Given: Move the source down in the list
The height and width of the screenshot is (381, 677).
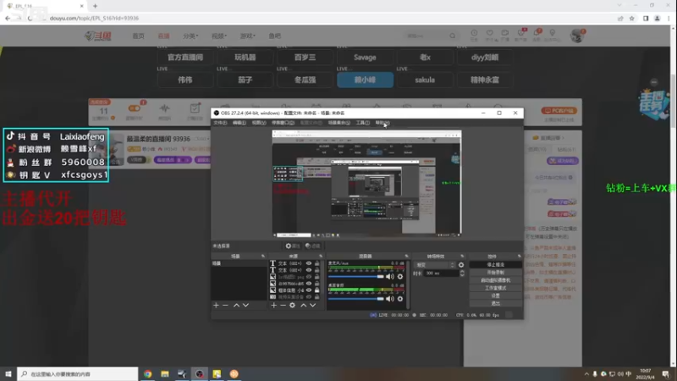Looking at the screenshot, I should tap(312, 306).
